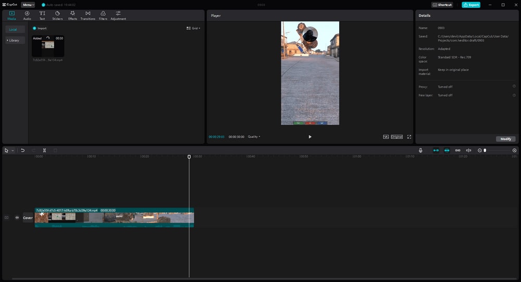Switch to the Audio tab

click(x=27, y=15)
